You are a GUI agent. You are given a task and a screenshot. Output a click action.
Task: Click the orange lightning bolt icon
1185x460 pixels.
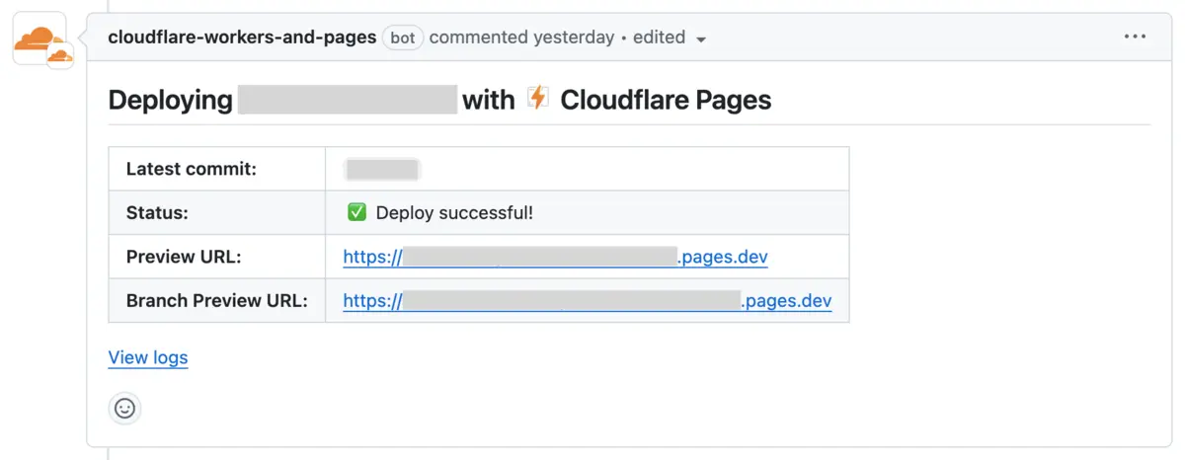[537, 98]
